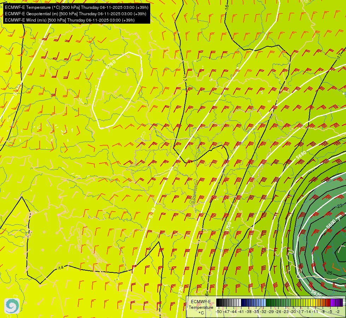Click the -25 isotherm label in the cold core

click(329, 273)
